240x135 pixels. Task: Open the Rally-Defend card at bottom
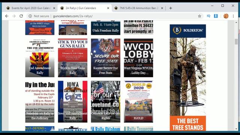pyautogui.click(x=40, y=129)
